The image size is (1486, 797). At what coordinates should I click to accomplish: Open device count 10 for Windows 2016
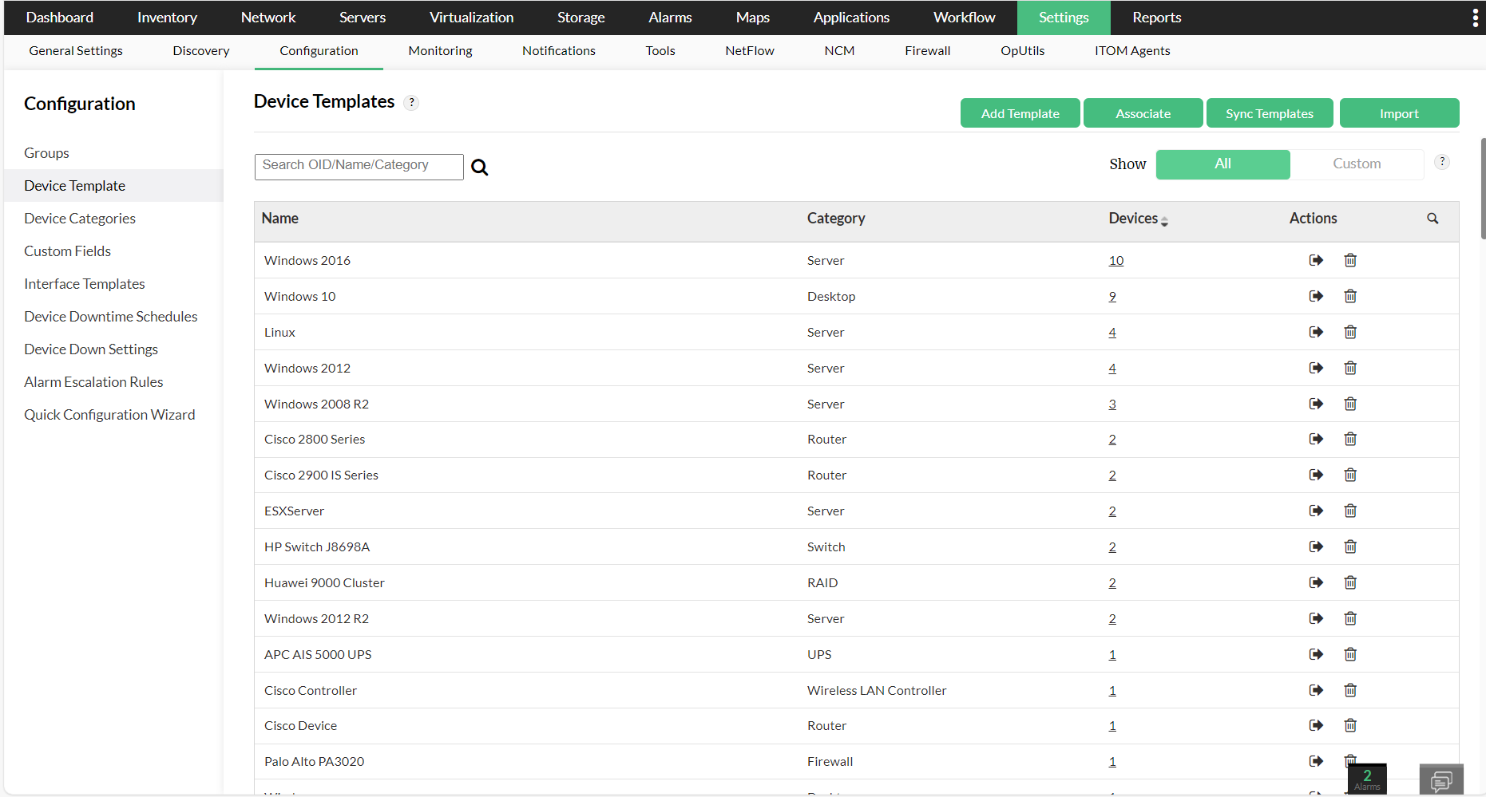click(1115, 261)
